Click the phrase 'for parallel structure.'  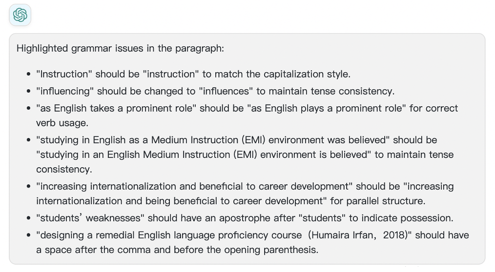378,201
